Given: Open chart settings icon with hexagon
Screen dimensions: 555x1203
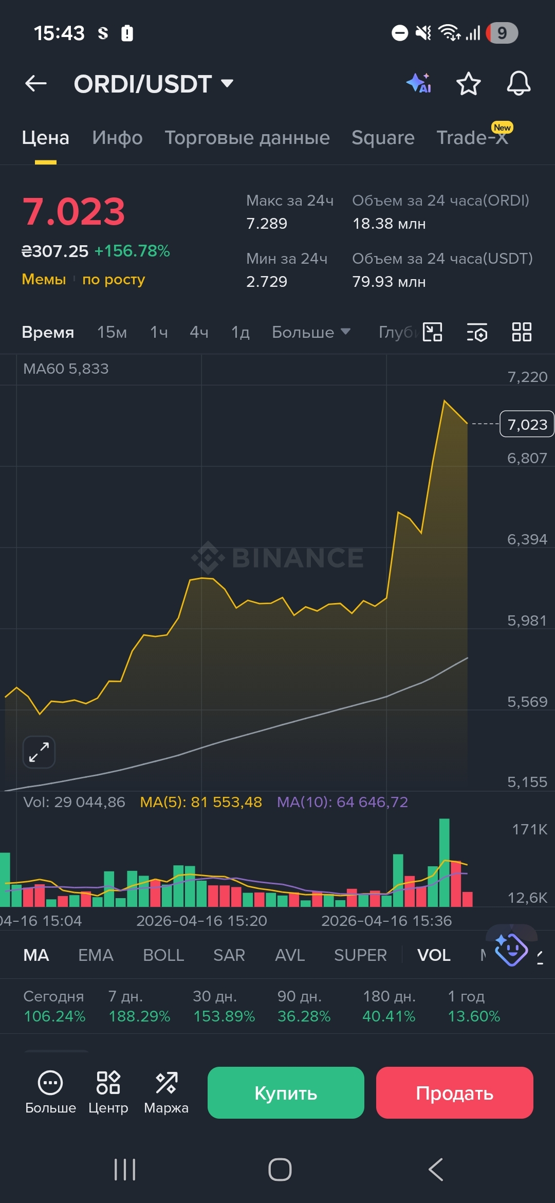Looking at the screenshot, I should (477, 332).
